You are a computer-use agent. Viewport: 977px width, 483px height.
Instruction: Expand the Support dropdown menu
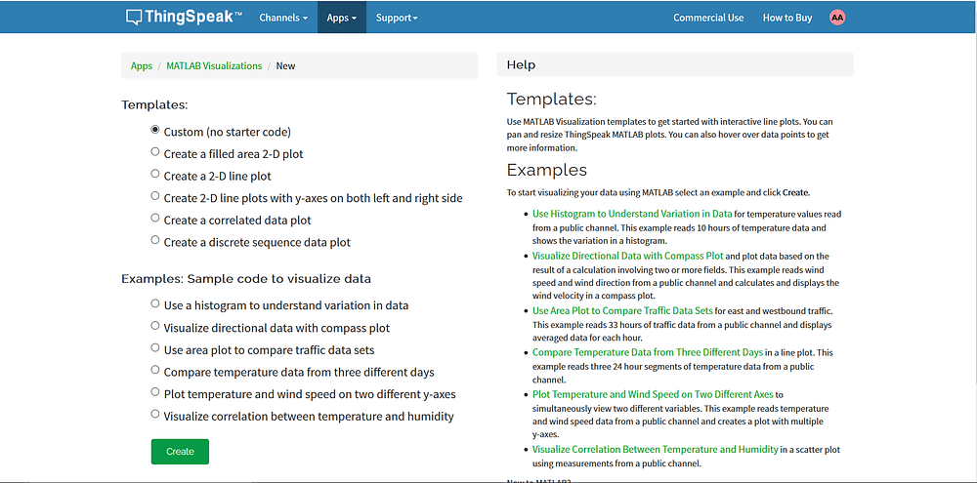pyautogui.click(x=396, y=18)
